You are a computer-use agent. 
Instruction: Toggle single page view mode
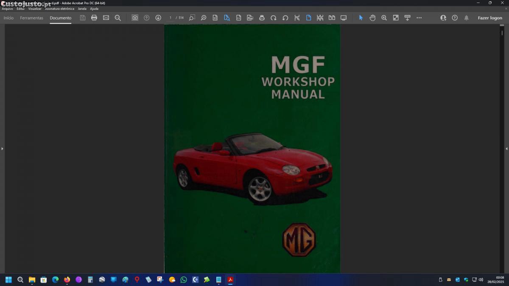[x=308, y=18]
